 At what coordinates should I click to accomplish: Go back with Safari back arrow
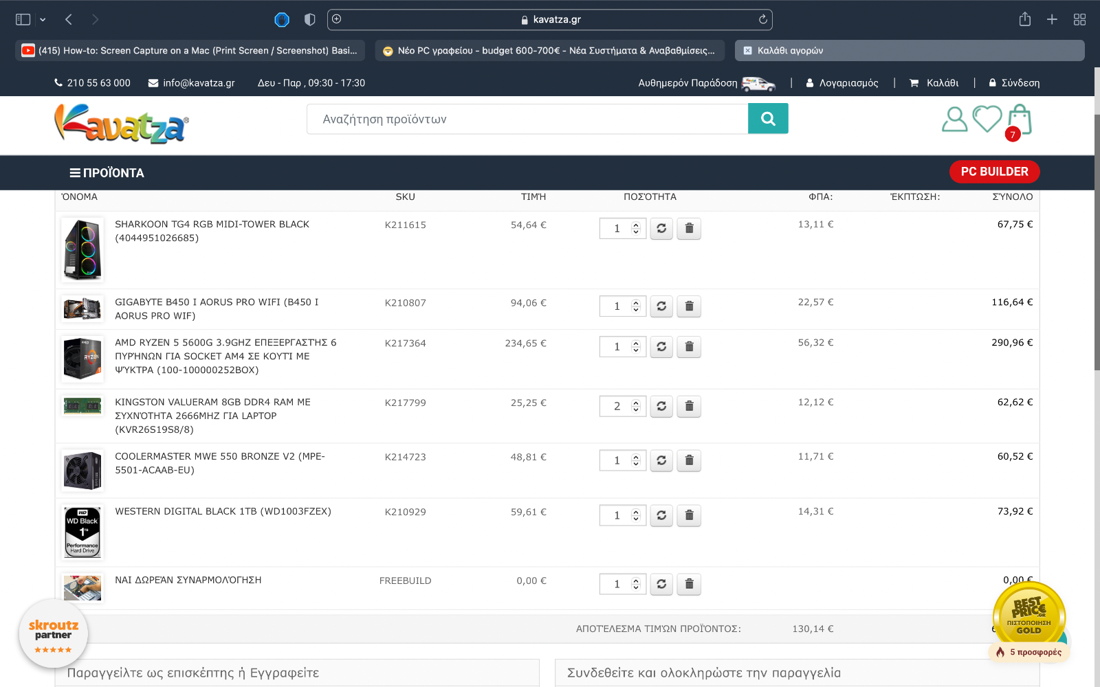[69, 19]
